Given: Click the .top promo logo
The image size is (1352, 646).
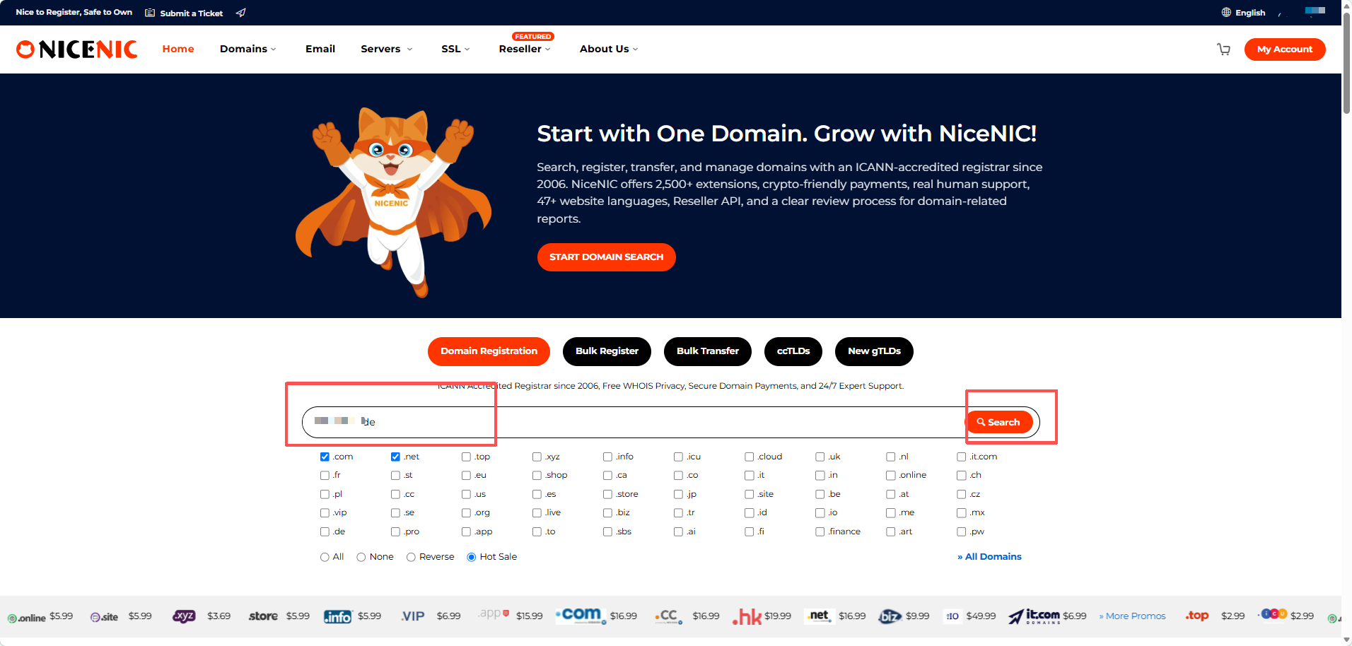Looking at the screenshot, I should [x=1197, y=616].
